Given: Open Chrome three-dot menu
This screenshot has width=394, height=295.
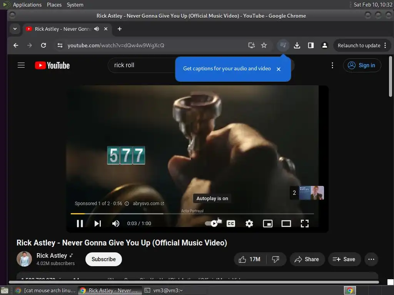Looking at the screenshot, I should click(385, 45).
